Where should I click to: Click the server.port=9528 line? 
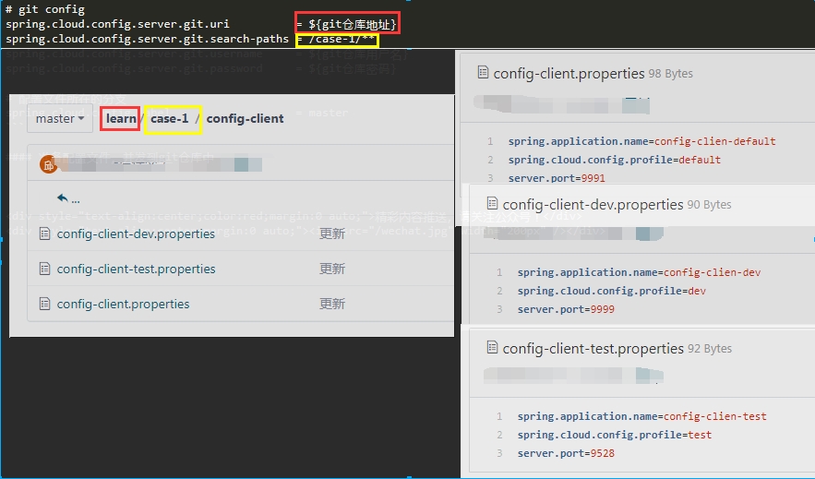click(566, 453)
